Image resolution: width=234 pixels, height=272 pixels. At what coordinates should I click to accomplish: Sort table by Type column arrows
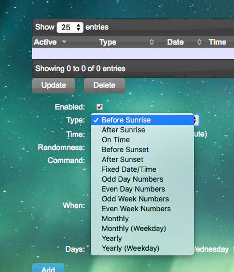pos(152,42)
